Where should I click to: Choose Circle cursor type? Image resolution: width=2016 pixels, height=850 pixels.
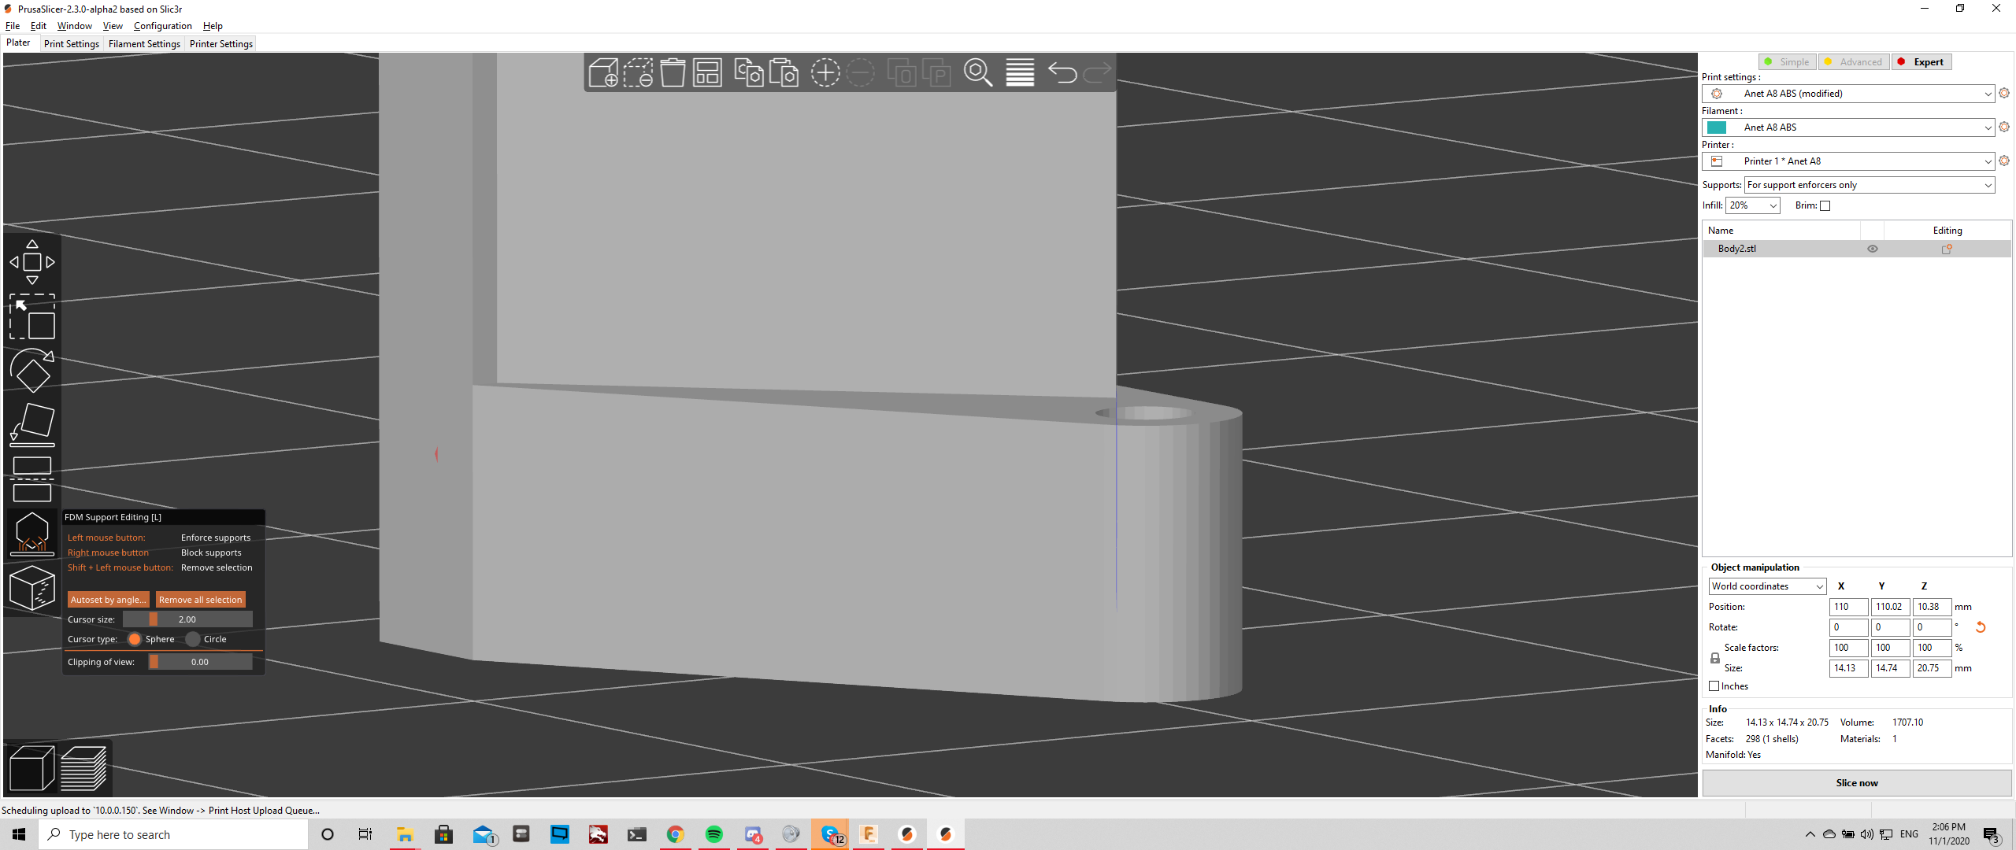click(x=193, y=639)
